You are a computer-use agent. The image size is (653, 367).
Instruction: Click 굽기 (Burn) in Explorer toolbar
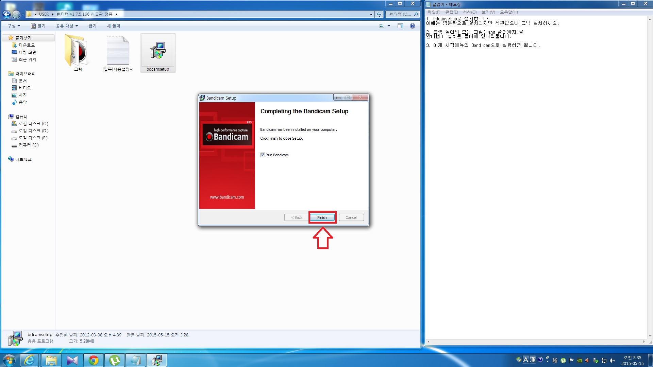point(93,26)
